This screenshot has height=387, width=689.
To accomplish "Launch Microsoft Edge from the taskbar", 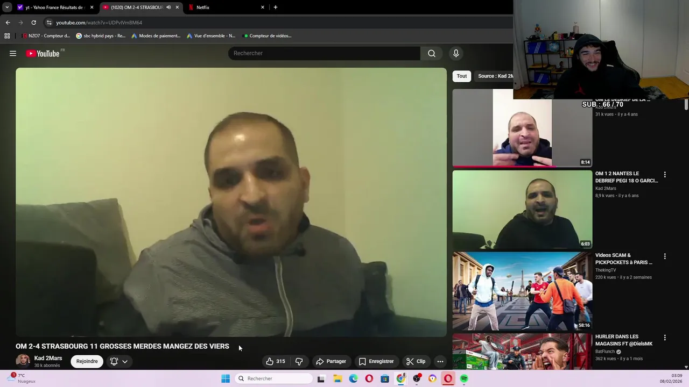I will (353, 378).
